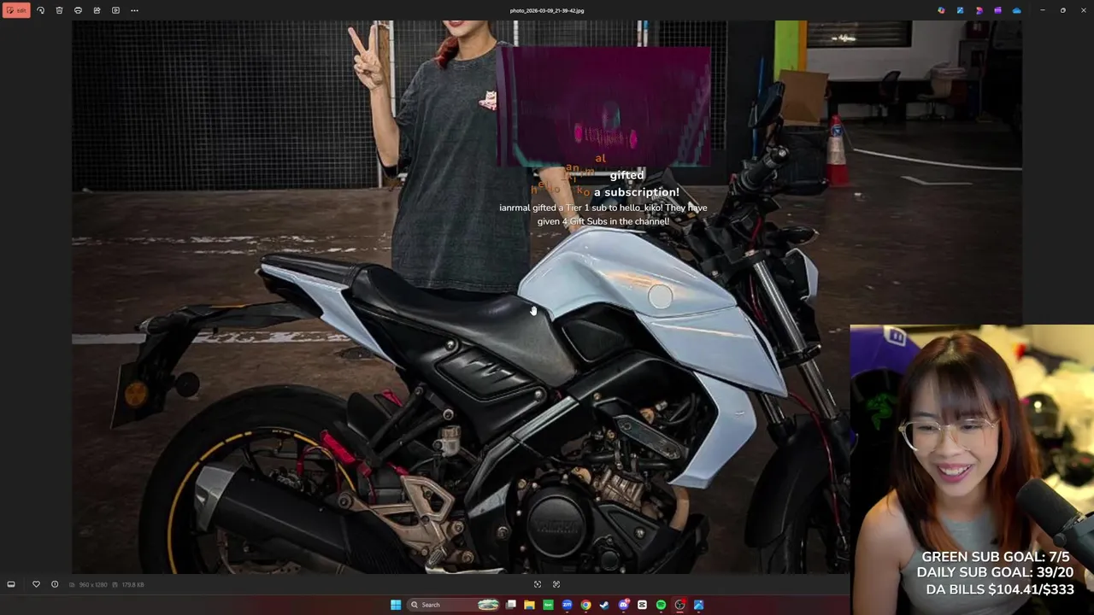Open the Windows Start menu
This screenshot has width=1094, height=615.
[396, 605]
